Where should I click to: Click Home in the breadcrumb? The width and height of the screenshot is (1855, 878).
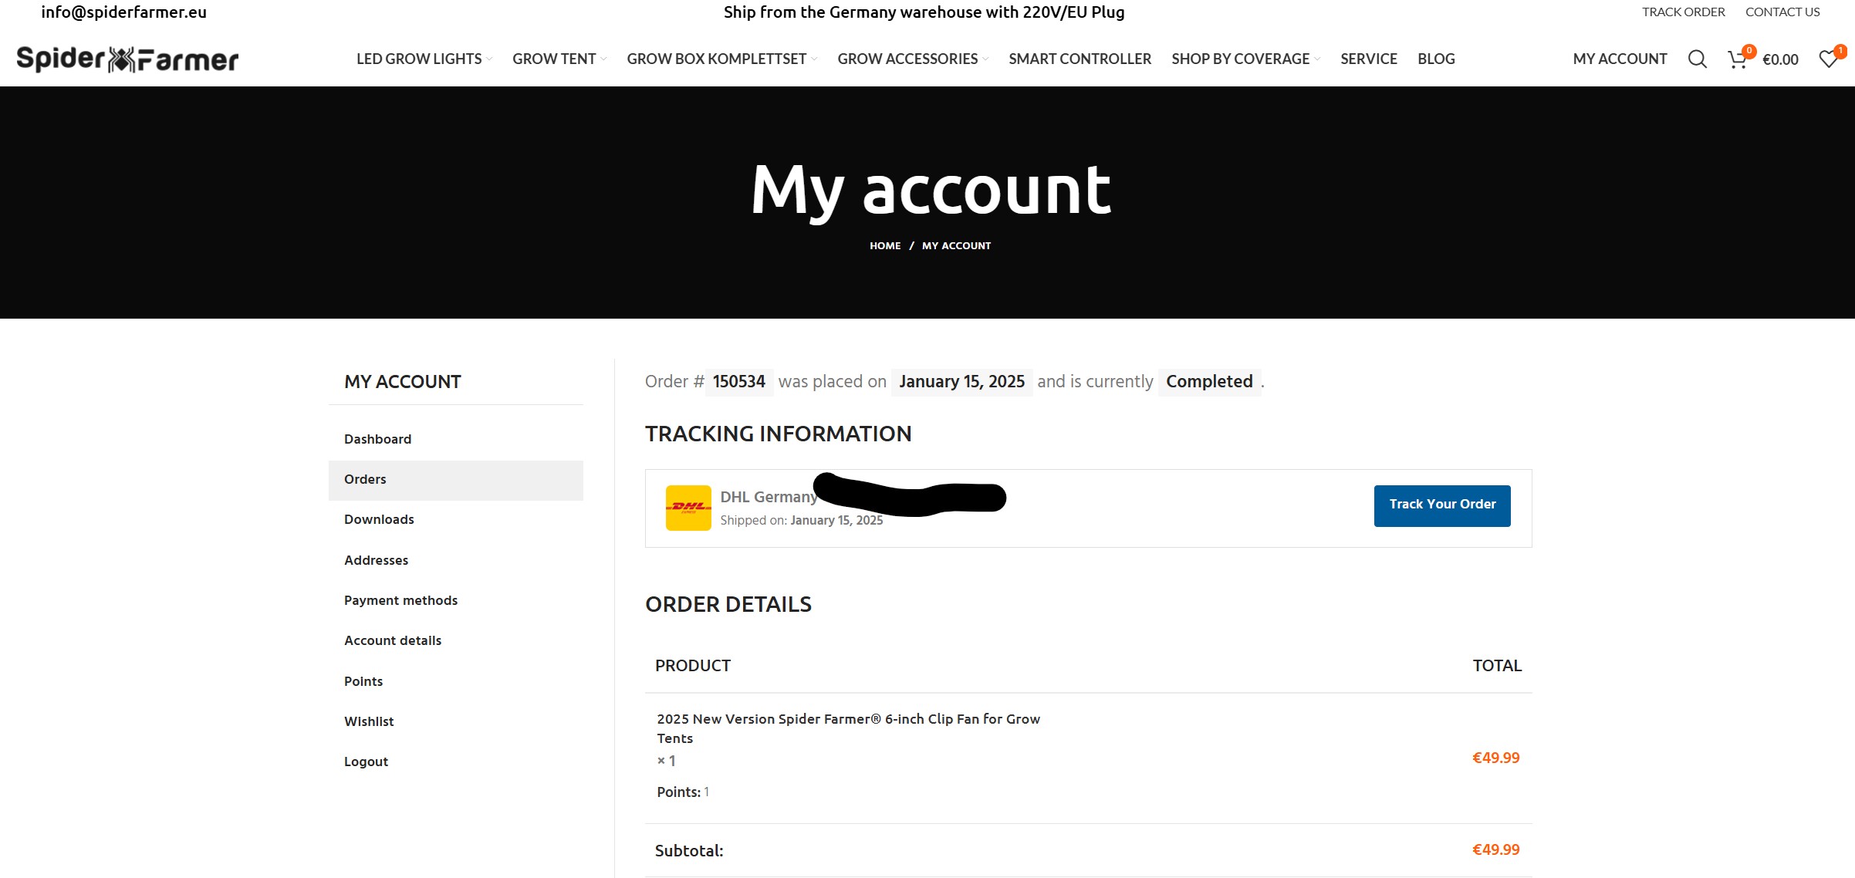coord(885,246)
